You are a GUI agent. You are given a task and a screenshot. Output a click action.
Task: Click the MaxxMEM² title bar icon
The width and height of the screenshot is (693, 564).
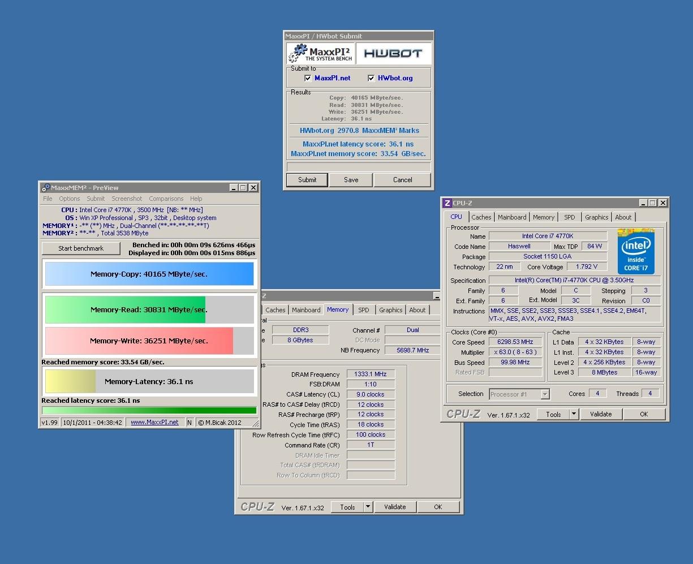[45, 188]
